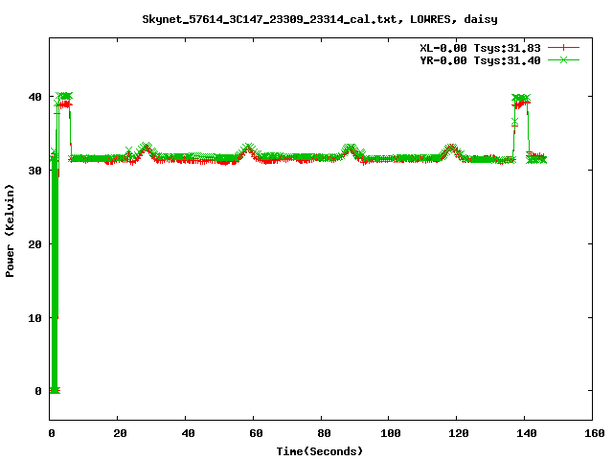
Task: Click the 20 tick label on power axis
Action: (x=35, y=243)
